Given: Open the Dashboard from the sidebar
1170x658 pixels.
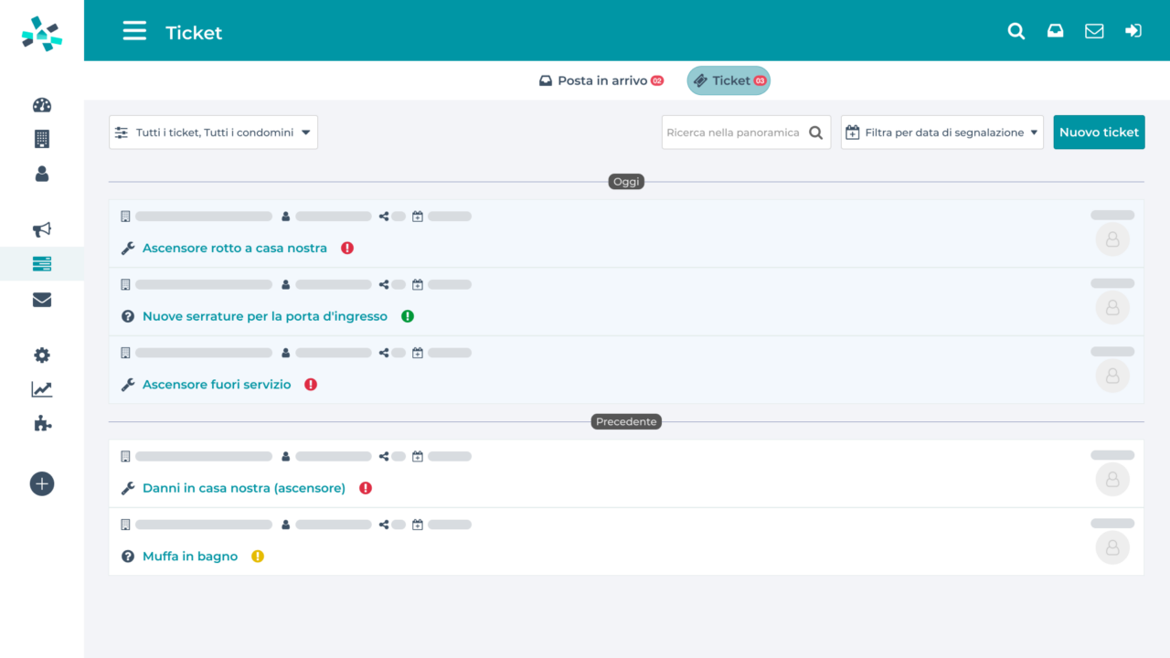Looking at the screenshot, I should (42, 105).
